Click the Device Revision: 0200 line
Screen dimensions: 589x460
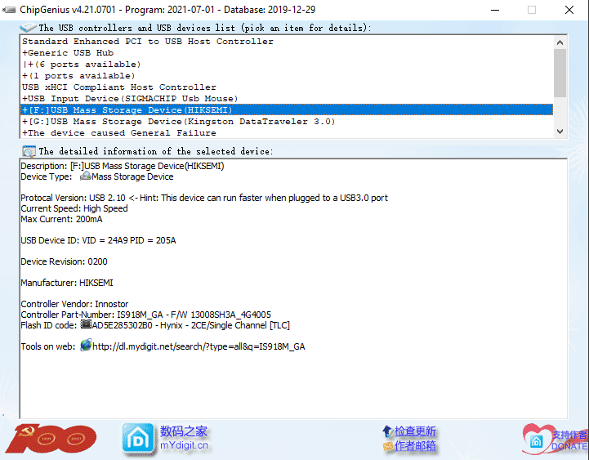tap(65, 261)
